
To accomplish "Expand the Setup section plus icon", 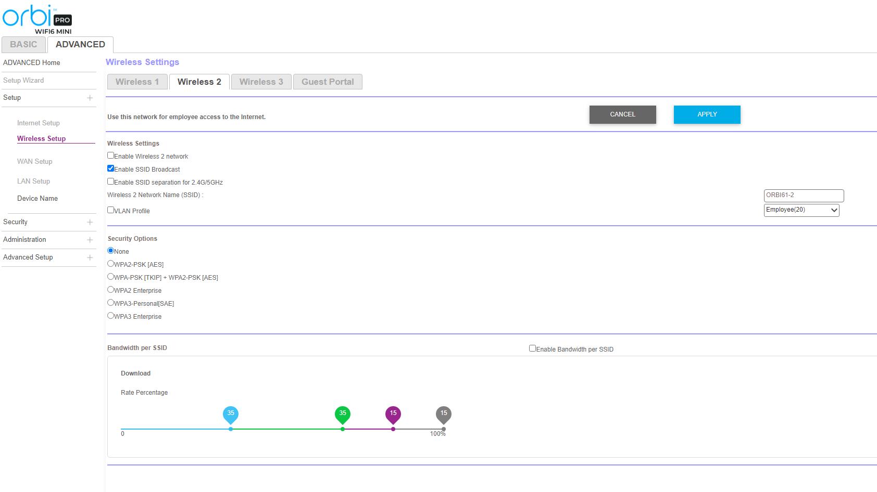I will [x=90, y=98].
